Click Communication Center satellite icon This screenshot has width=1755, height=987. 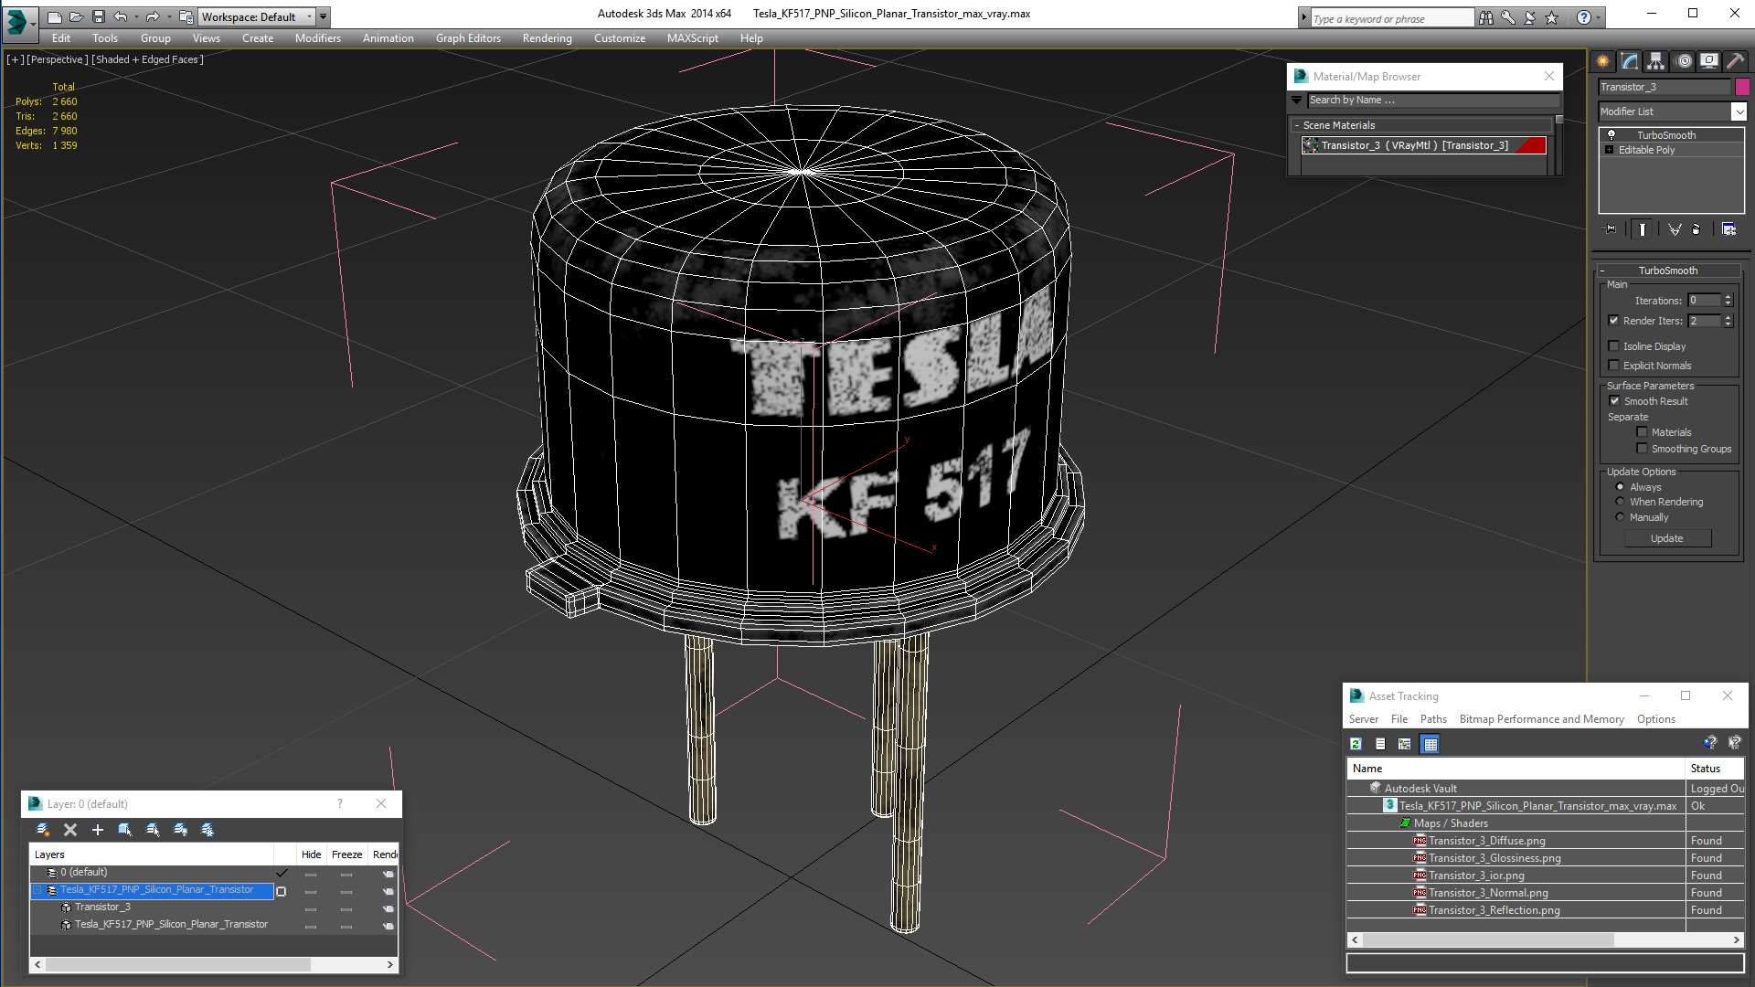[1530, 17]
